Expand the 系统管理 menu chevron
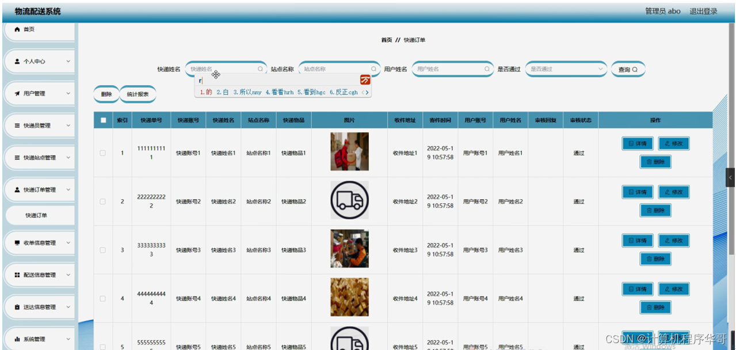This screenshot has width=736, height=350. [68, 339]
